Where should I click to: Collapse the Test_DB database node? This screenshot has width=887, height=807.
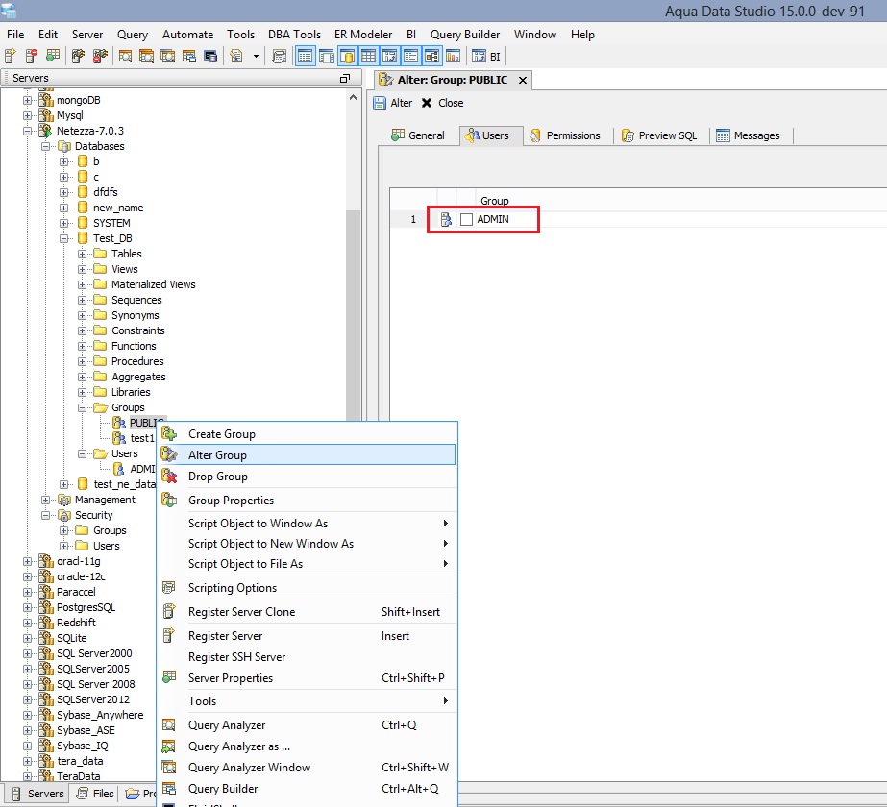[x=64, y=238]
